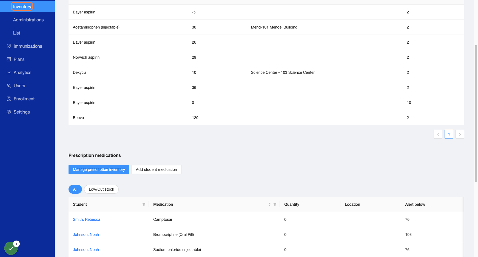Open Johnson, Noah link for Sodium chloride
Viewport: 478px width, 257px height.
click(86, 250)
